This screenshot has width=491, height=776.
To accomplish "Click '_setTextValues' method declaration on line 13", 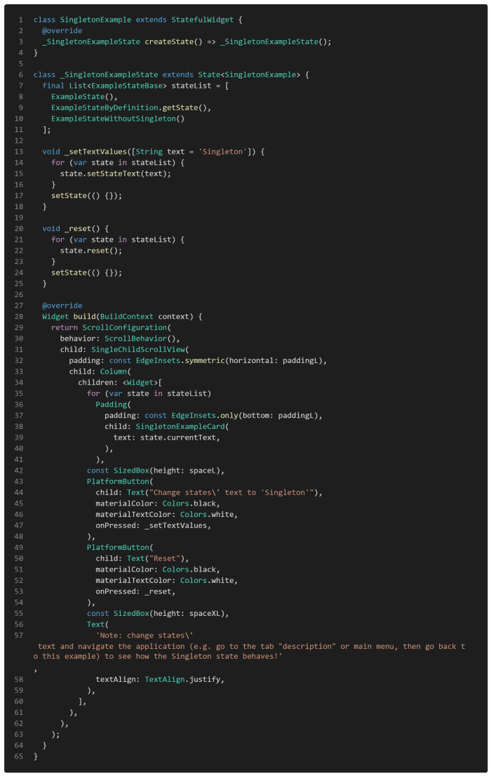I will click(x=95, y=152).
